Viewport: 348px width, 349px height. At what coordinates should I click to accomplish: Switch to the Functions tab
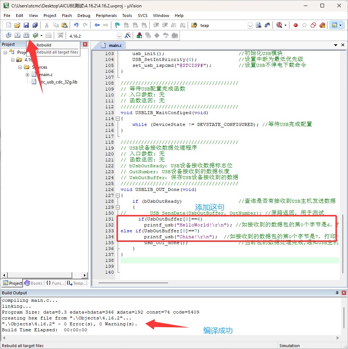(55, 283)
